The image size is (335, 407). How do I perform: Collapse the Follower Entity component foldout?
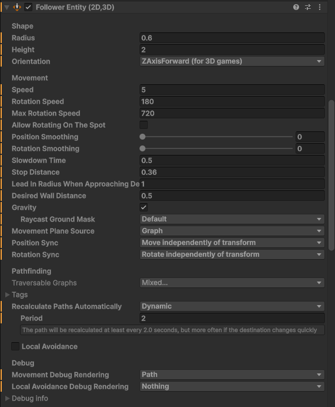pyautogui.click(x=6, y=7)
